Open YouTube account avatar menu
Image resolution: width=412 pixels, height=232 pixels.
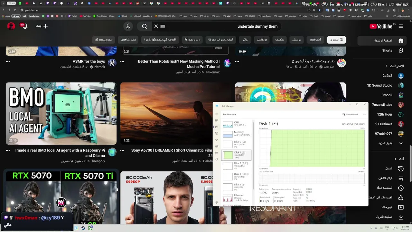(x=11, y=26)
